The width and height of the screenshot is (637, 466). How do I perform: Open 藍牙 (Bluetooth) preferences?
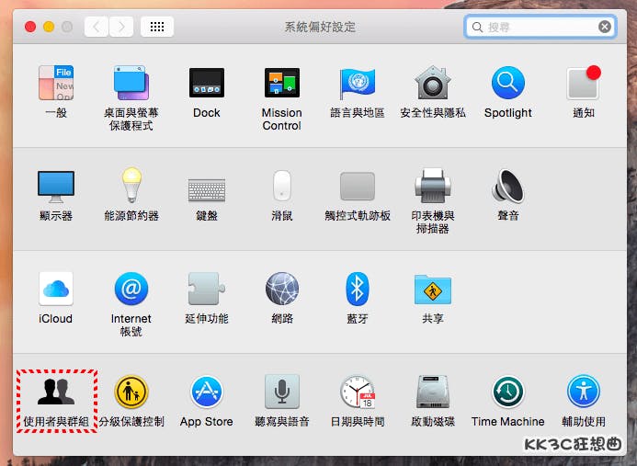pos(357,289)
